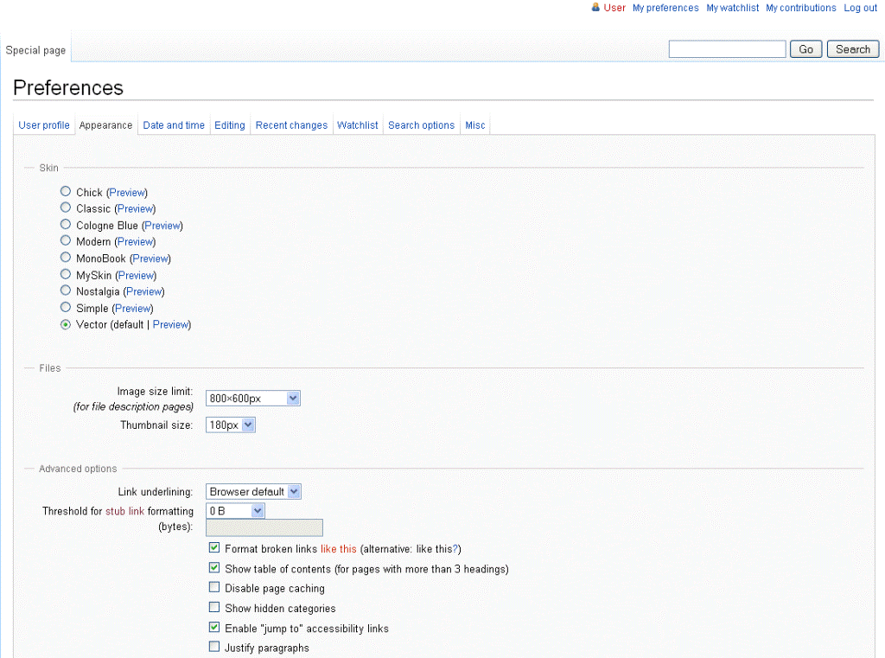Pick the Modern skin radio button

click(66, 240)
